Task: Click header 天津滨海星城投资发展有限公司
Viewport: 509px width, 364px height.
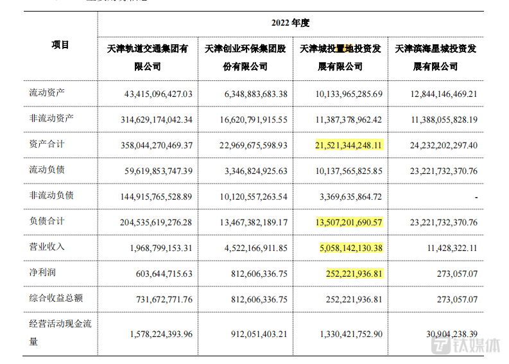Action: (435, 58)
